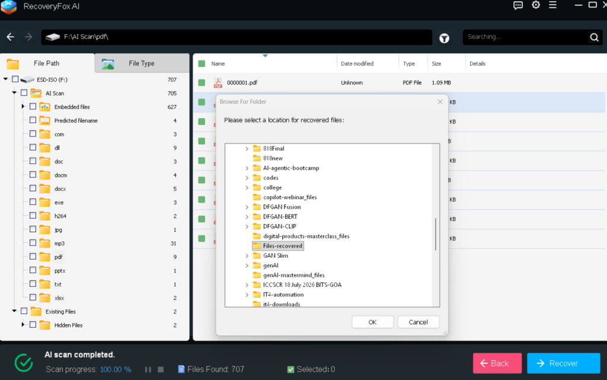The height and width of the screenshot is (380, 607).
Task: Close the Browse For Folder dialog
Action: tap(440, 102)
